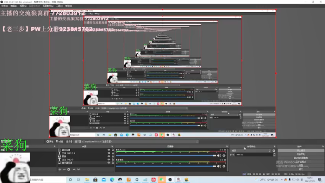Select the 显示器采集 source row

[x=86, y=163]
